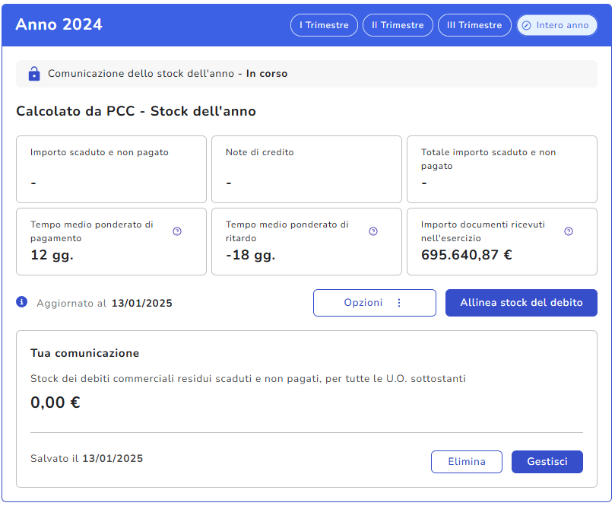Switch to the II Trimestre tab
The image size is (615, 506).
[398, 25]
